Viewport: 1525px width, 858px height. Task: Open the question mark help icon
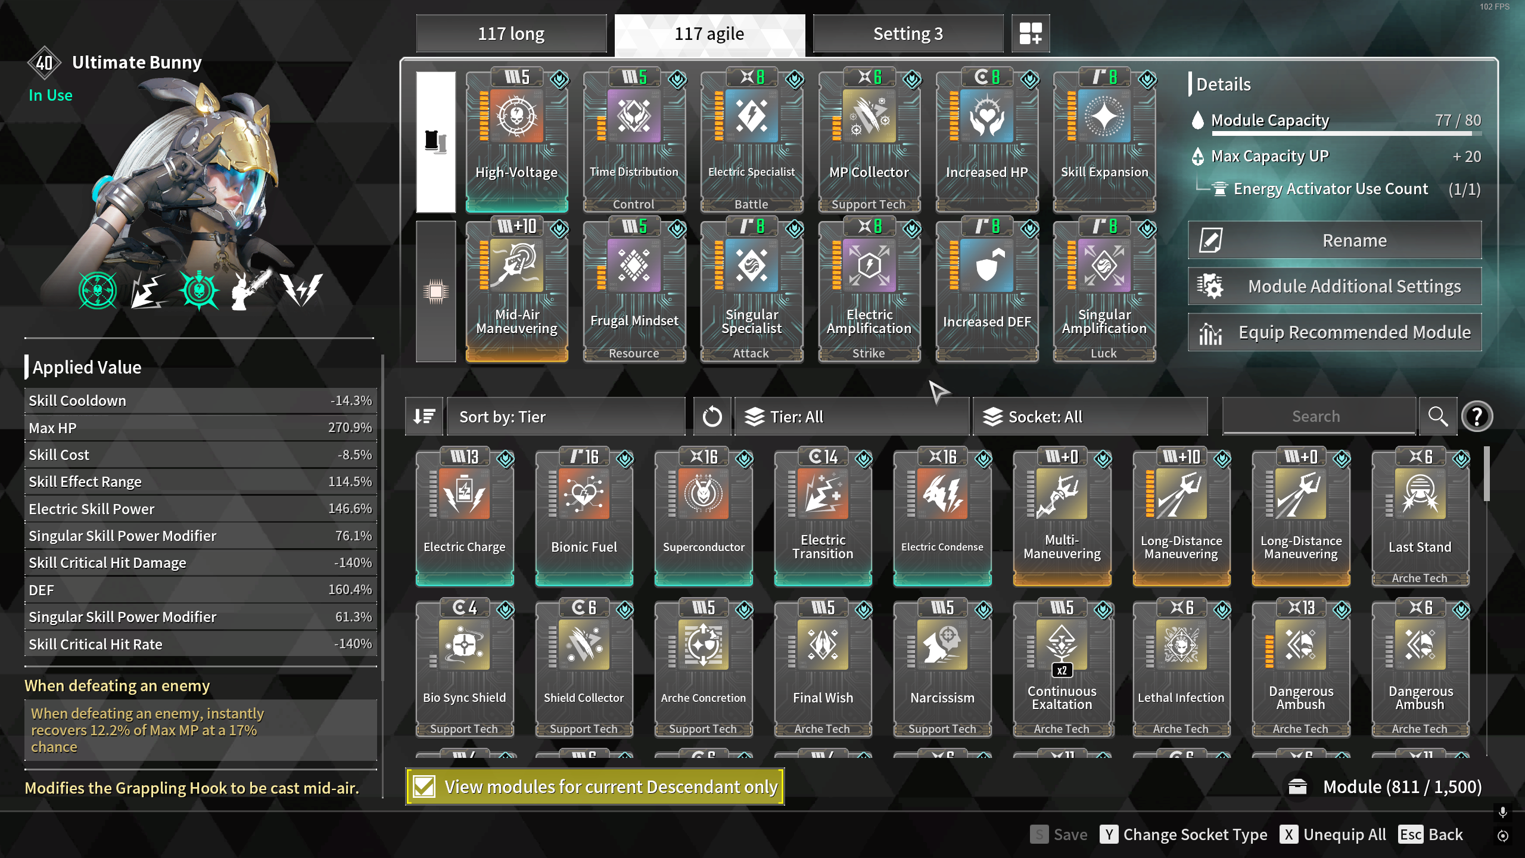(x=1477, y=416)
